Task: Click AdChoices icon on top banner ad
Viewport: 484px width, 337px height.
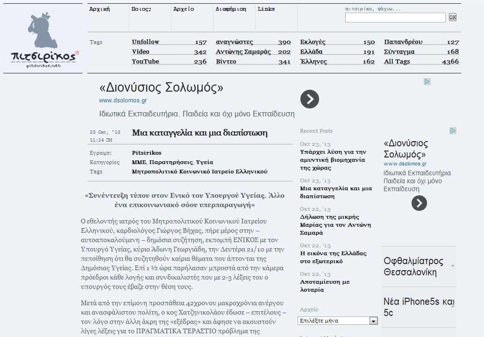Action: pos(427,82)
